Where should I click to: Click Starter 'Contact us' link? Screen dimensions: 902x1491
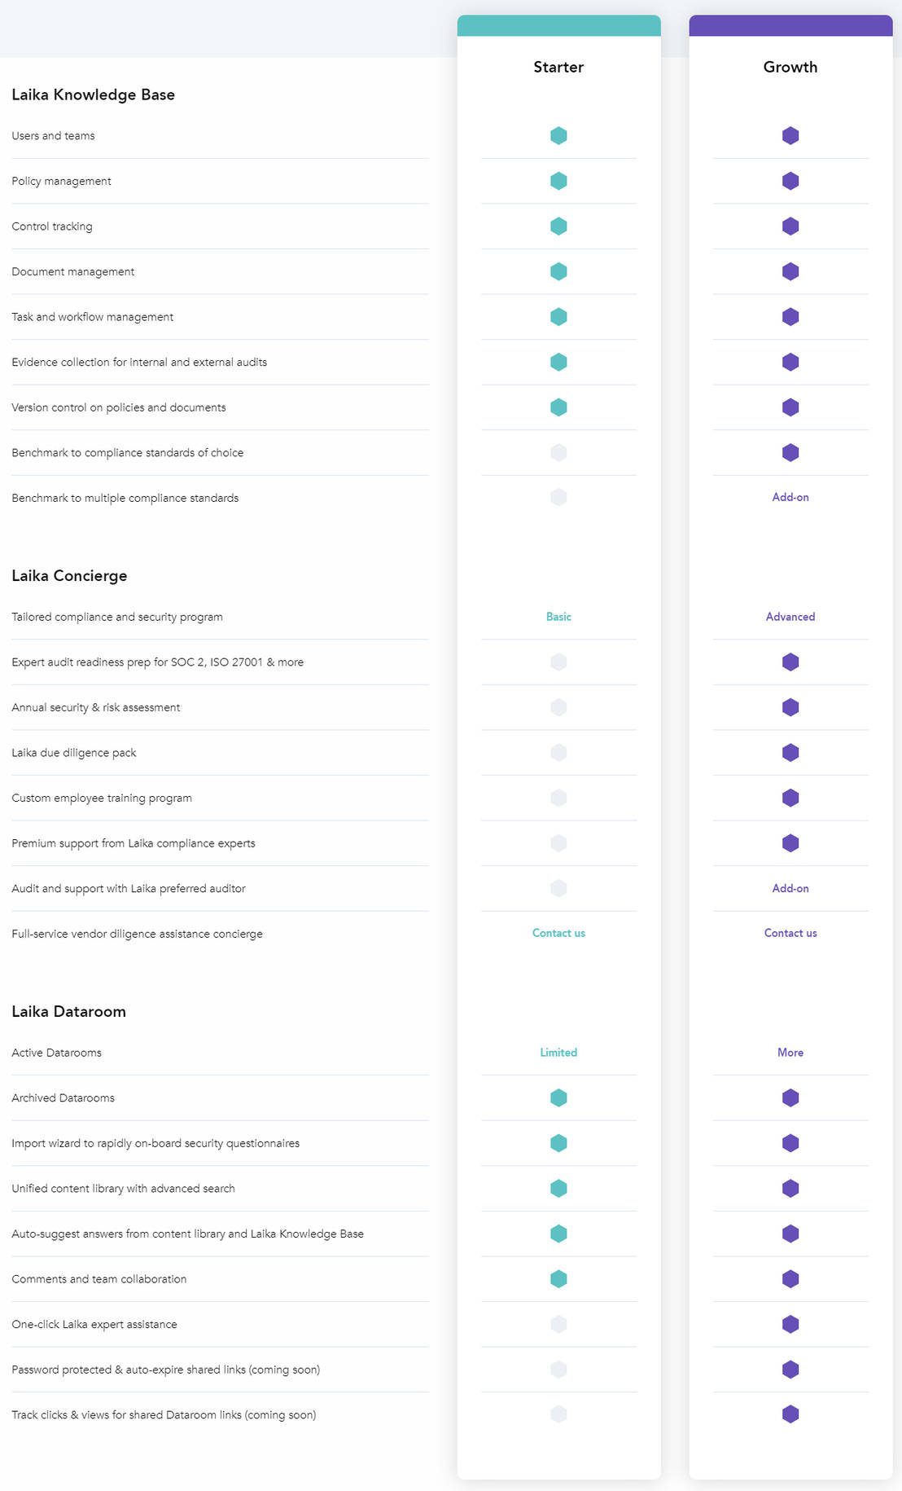coord(558,933)
